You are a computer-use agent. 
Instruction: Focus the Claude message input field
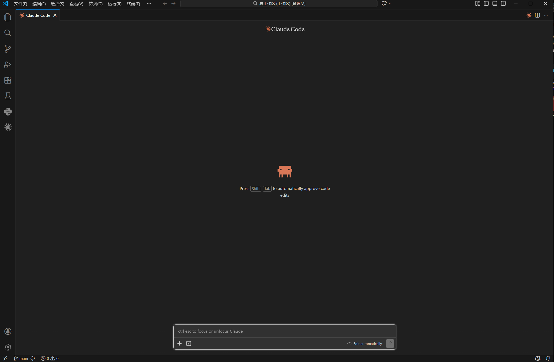pyautogui.click(x=285, y=331)
